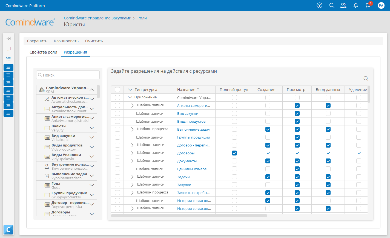Viewport: 390px width, 238px height.
Task: Expand the left sidebar with arrow icon
Action: point(8,38)
